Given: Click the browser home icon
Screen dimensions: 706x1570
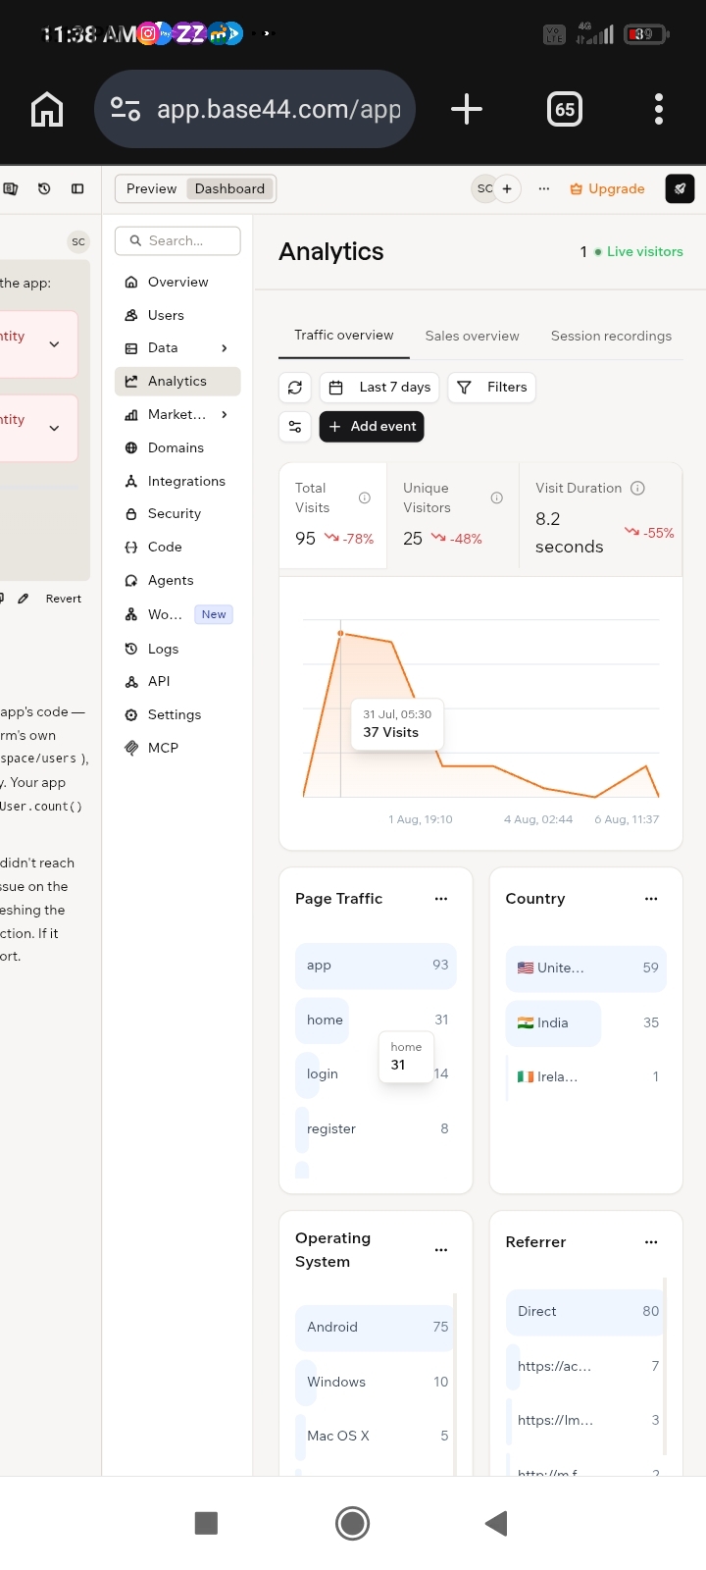Looking at the screenshot, I should (47, 109).
